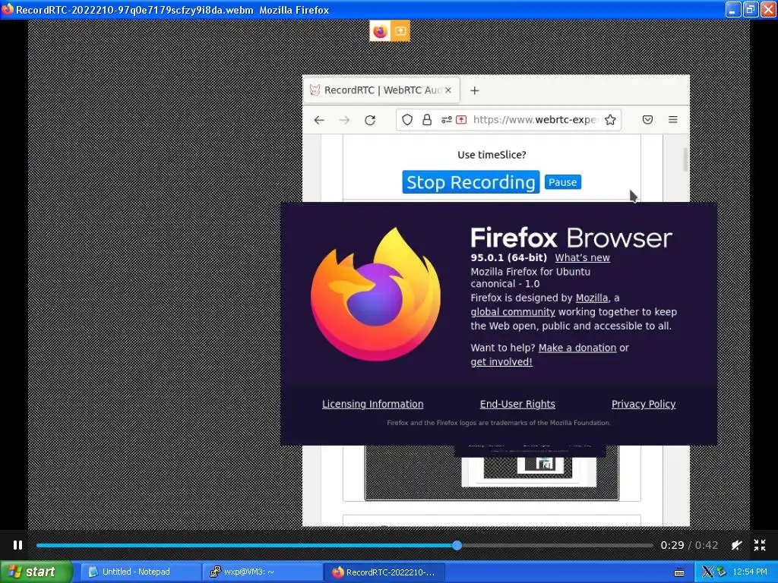Click the video progress slider knob
The image size is (778, 583).
pyautogui.click(x=457, y=545)
